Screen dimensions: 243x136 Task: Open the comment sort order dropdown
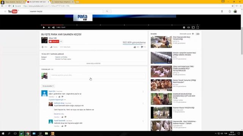tap(48, 86)
